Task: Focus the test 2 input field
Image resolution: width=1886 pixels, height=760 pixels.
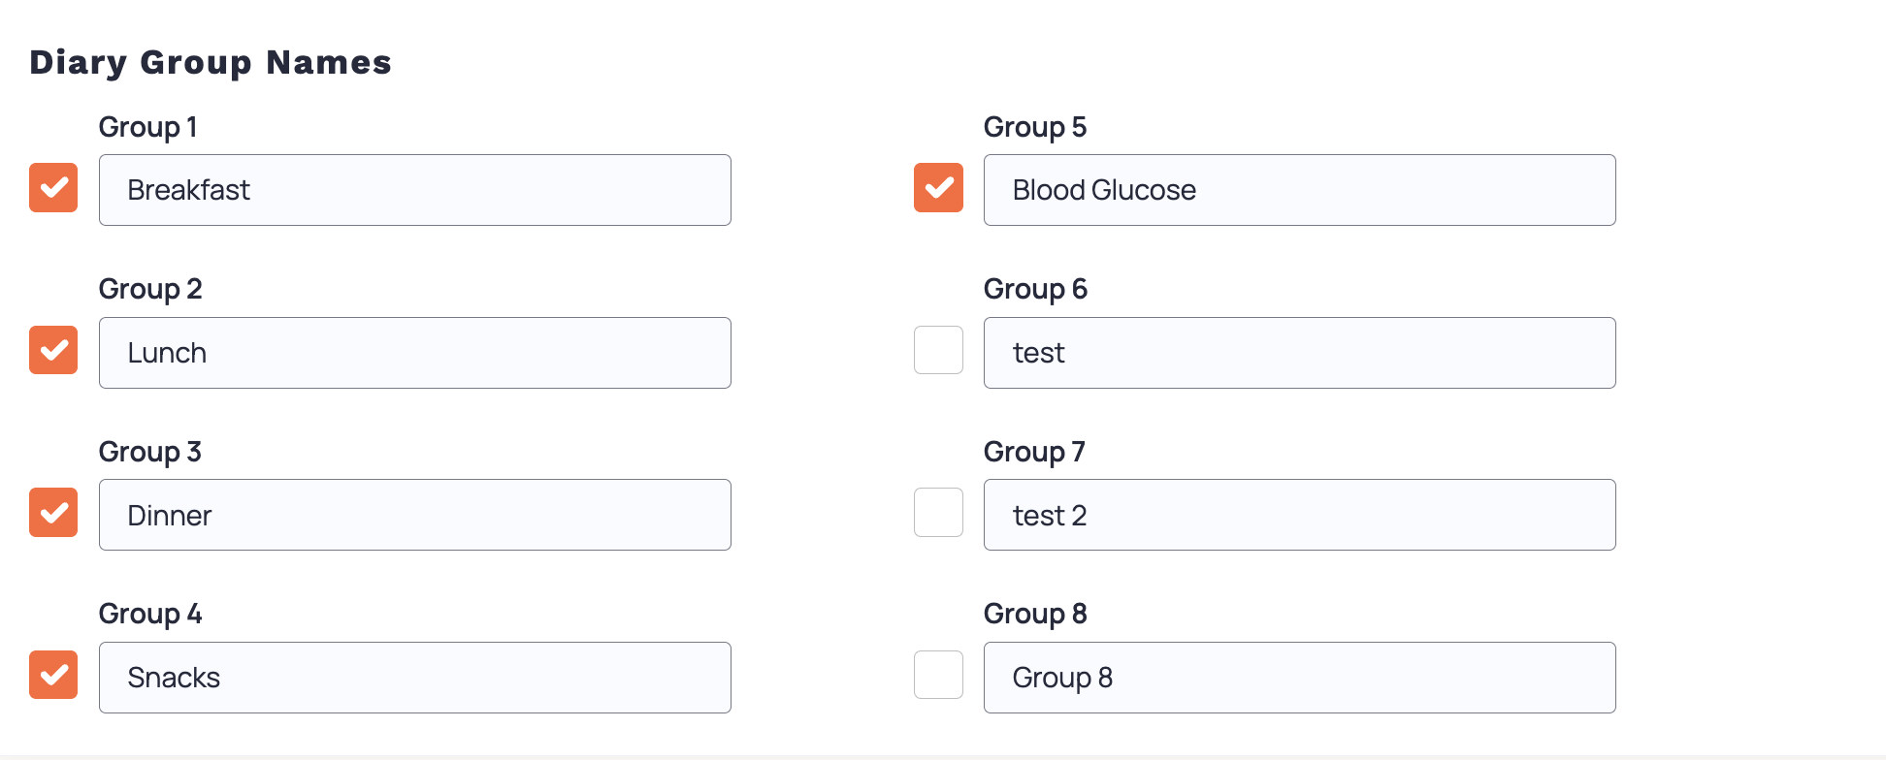Action: click(1300, 515)
